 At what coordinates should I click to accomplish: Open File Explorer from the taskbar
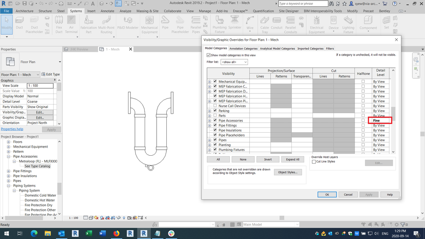pos(48,233)
